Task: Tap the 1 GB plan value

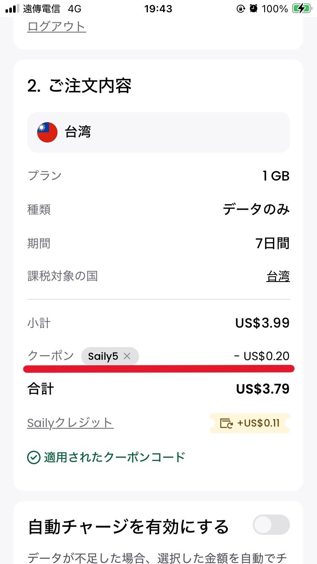Action: pyautogui.click(x=276, y=175)
